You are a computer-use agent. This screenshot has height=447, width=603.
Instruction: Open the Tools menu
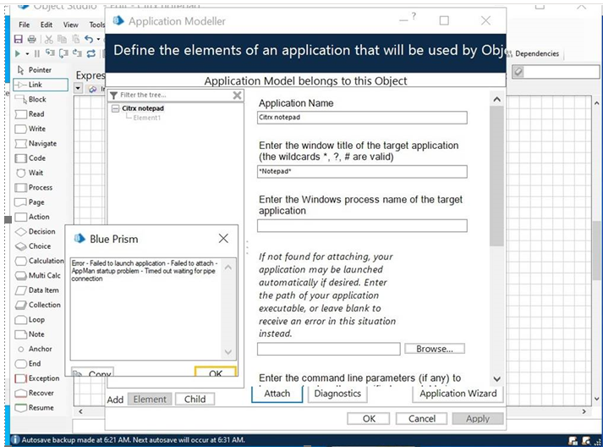pyautogui.click(x=97, y=25)
